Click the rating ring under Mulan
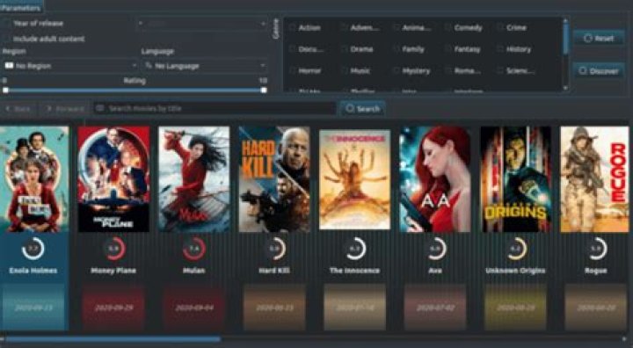 click(x=194, y=249)
